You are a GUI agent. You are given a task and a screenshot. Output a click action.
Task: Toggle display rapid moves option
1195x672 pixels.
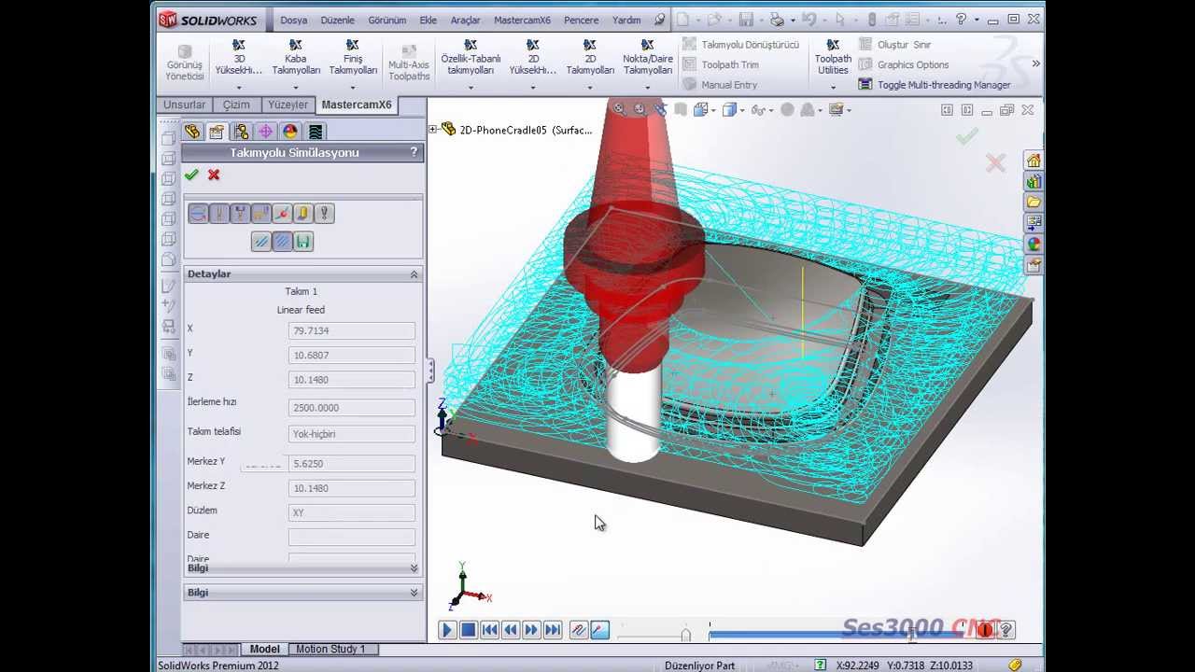tap(260, 214)
